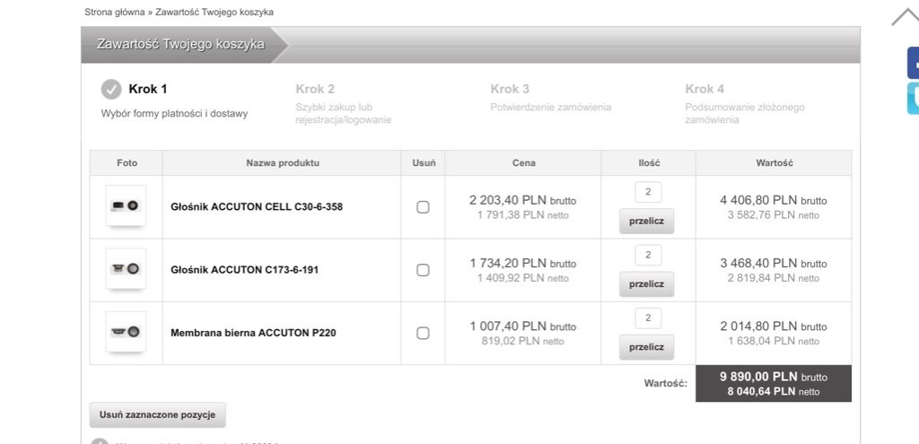Recalculate with przelicz for ACCUTON CELL C30-6-358
919x444 pixels.
tap(647, 222)
